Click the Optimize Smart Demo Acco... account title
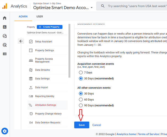 click(61, 8)
